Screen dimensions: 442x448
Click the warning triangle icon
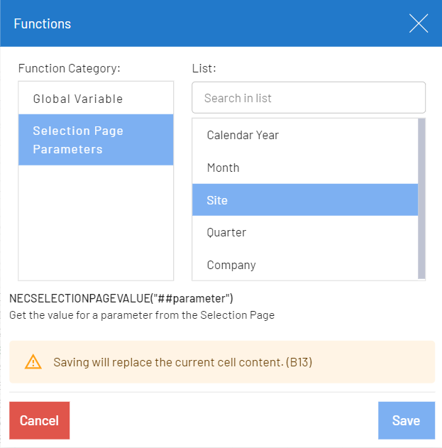tap(33, 362)
